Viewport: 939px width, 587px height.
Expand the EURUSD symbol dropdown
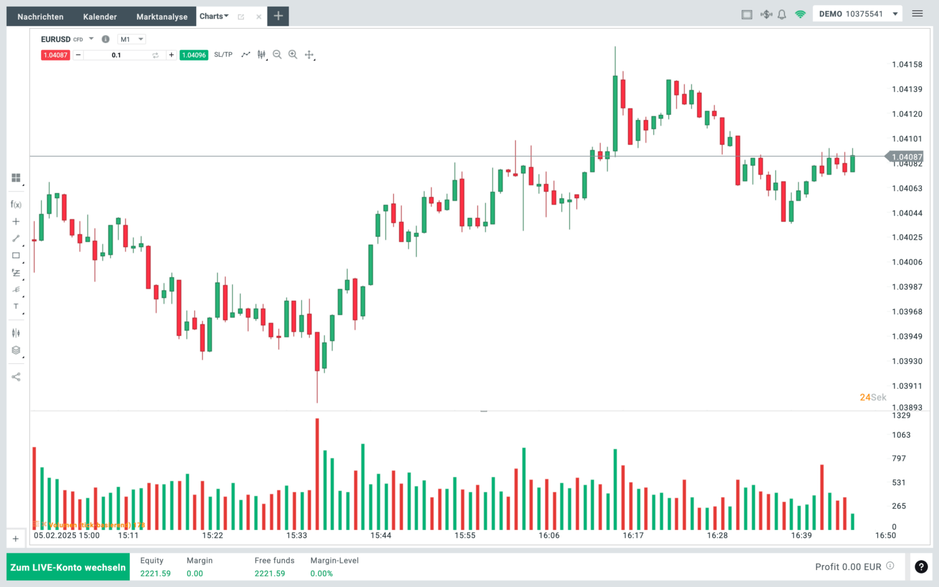(x=90, y=39)
